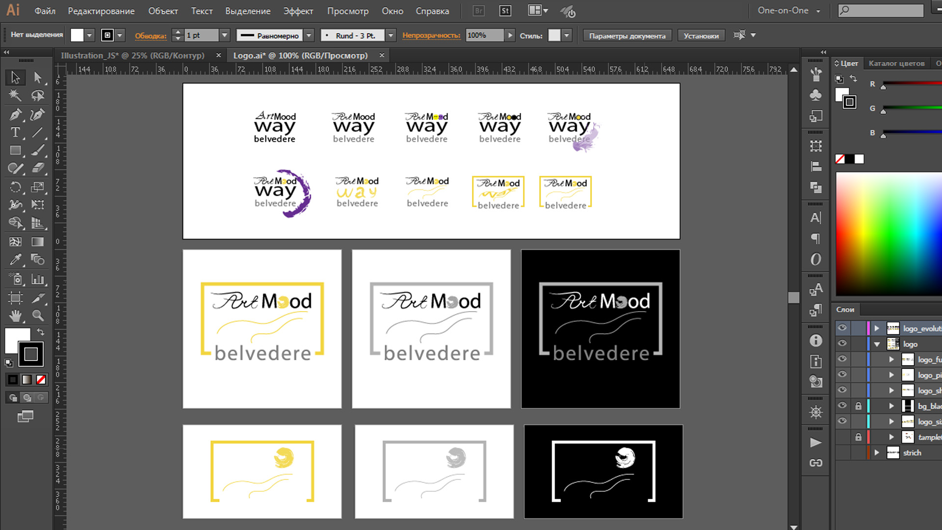The width and height of the screenshot is (942, 530).
Task: Open the Info panel icon
Action: (x=815, y=341)
